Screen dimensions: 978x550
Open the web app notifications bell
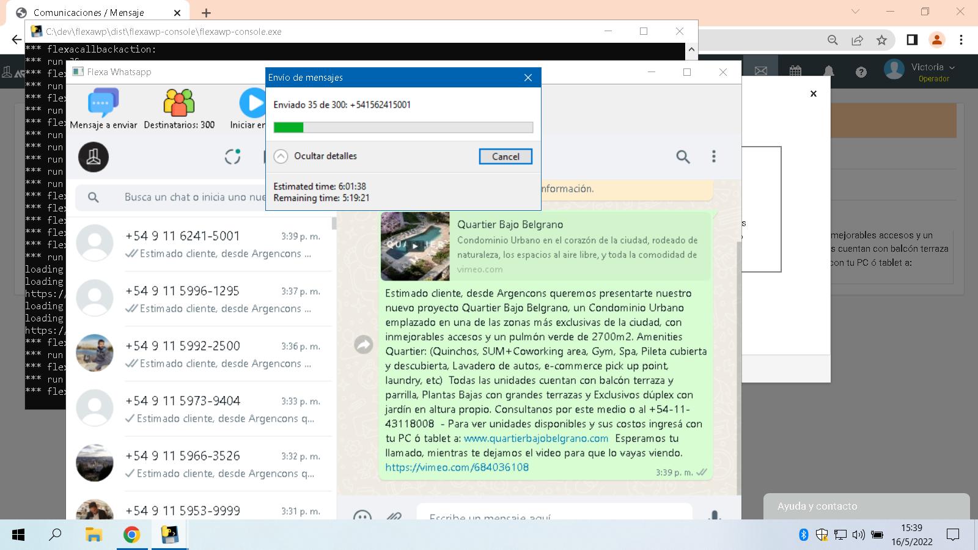[x=829, y=71]
